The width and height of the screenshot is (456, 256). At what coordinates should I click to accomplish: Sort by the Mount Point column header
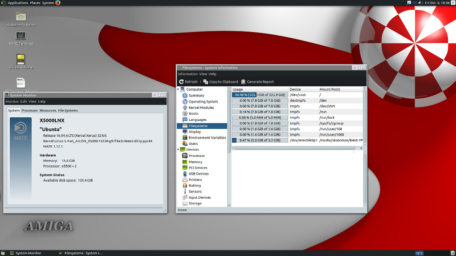tap(341, 89)
